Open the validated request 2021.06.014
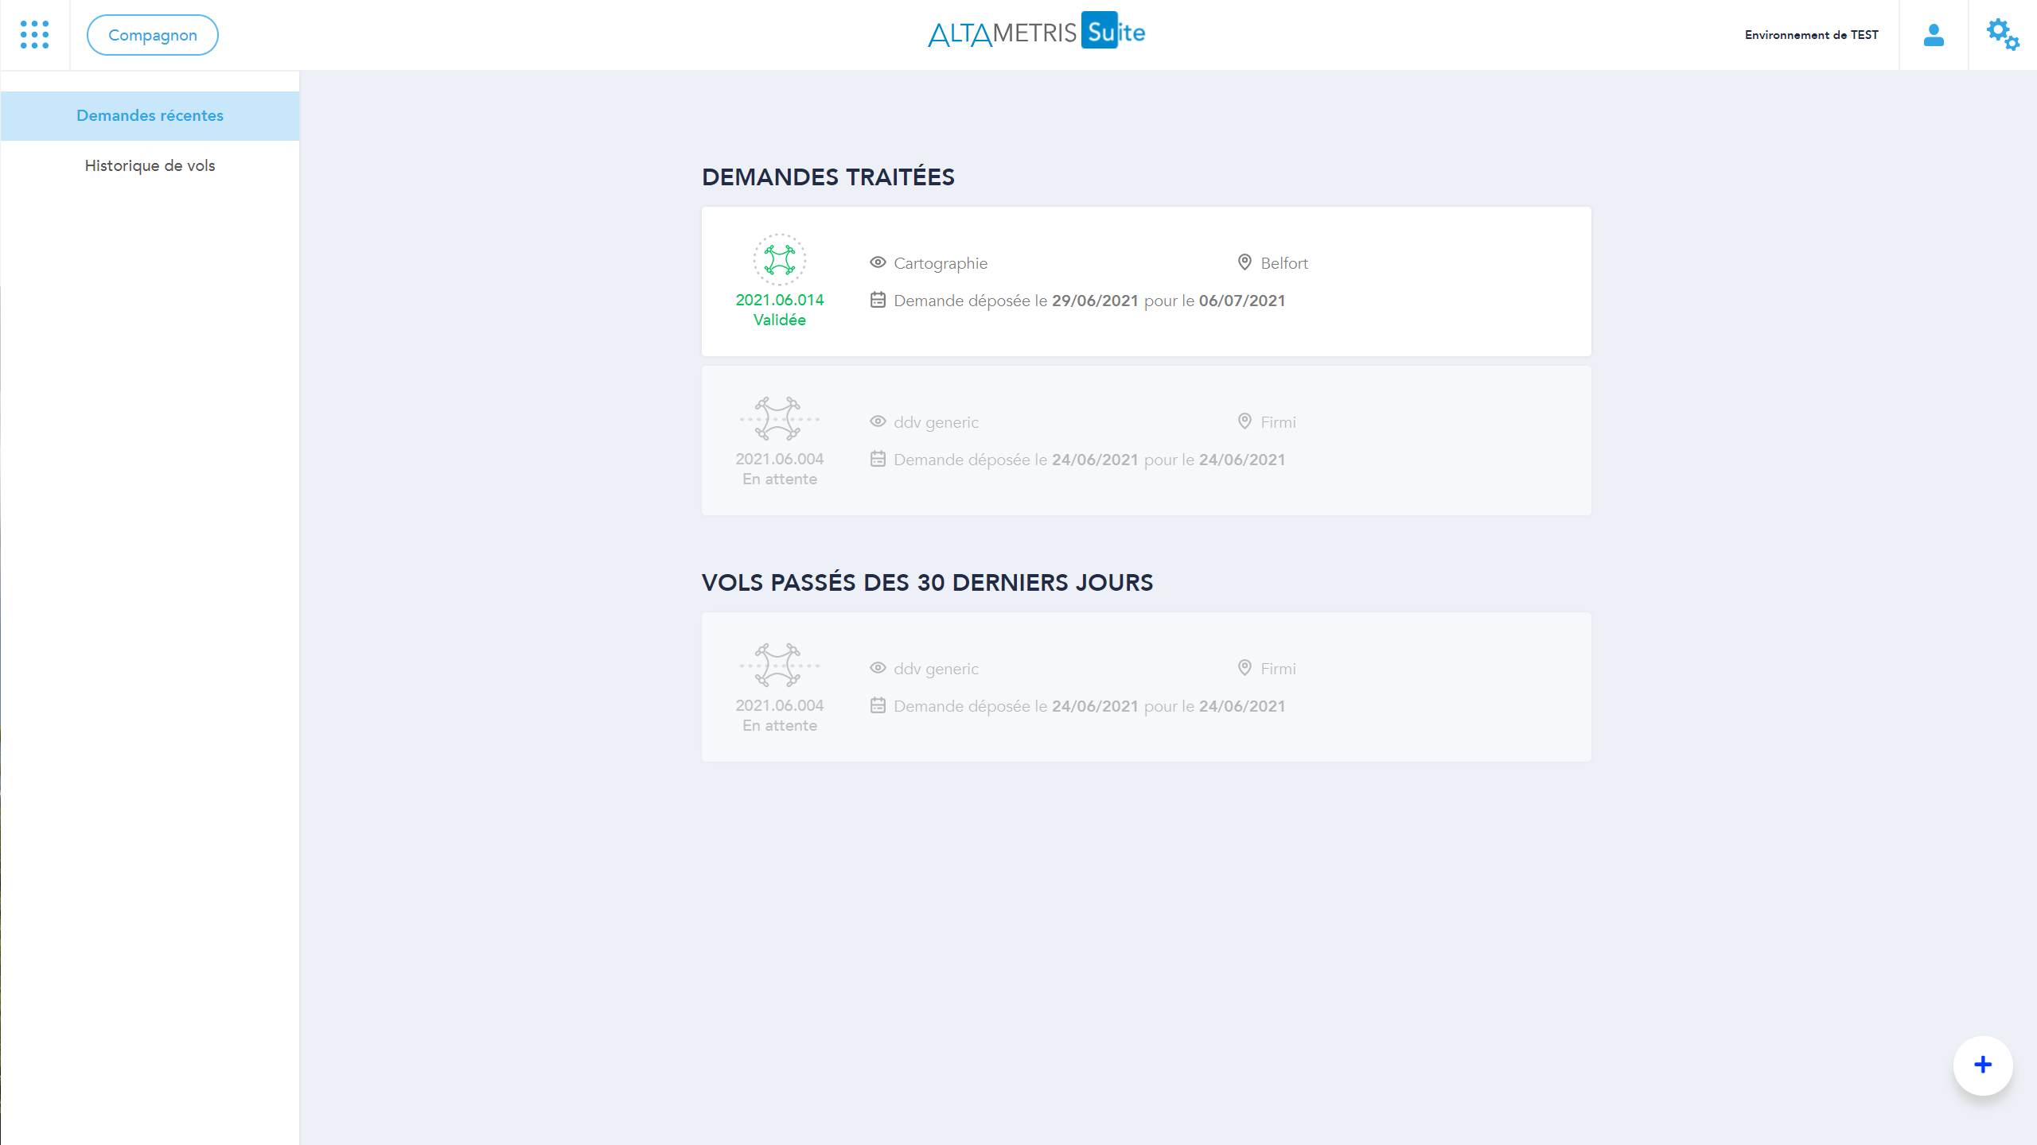 tap(1146, 281)
